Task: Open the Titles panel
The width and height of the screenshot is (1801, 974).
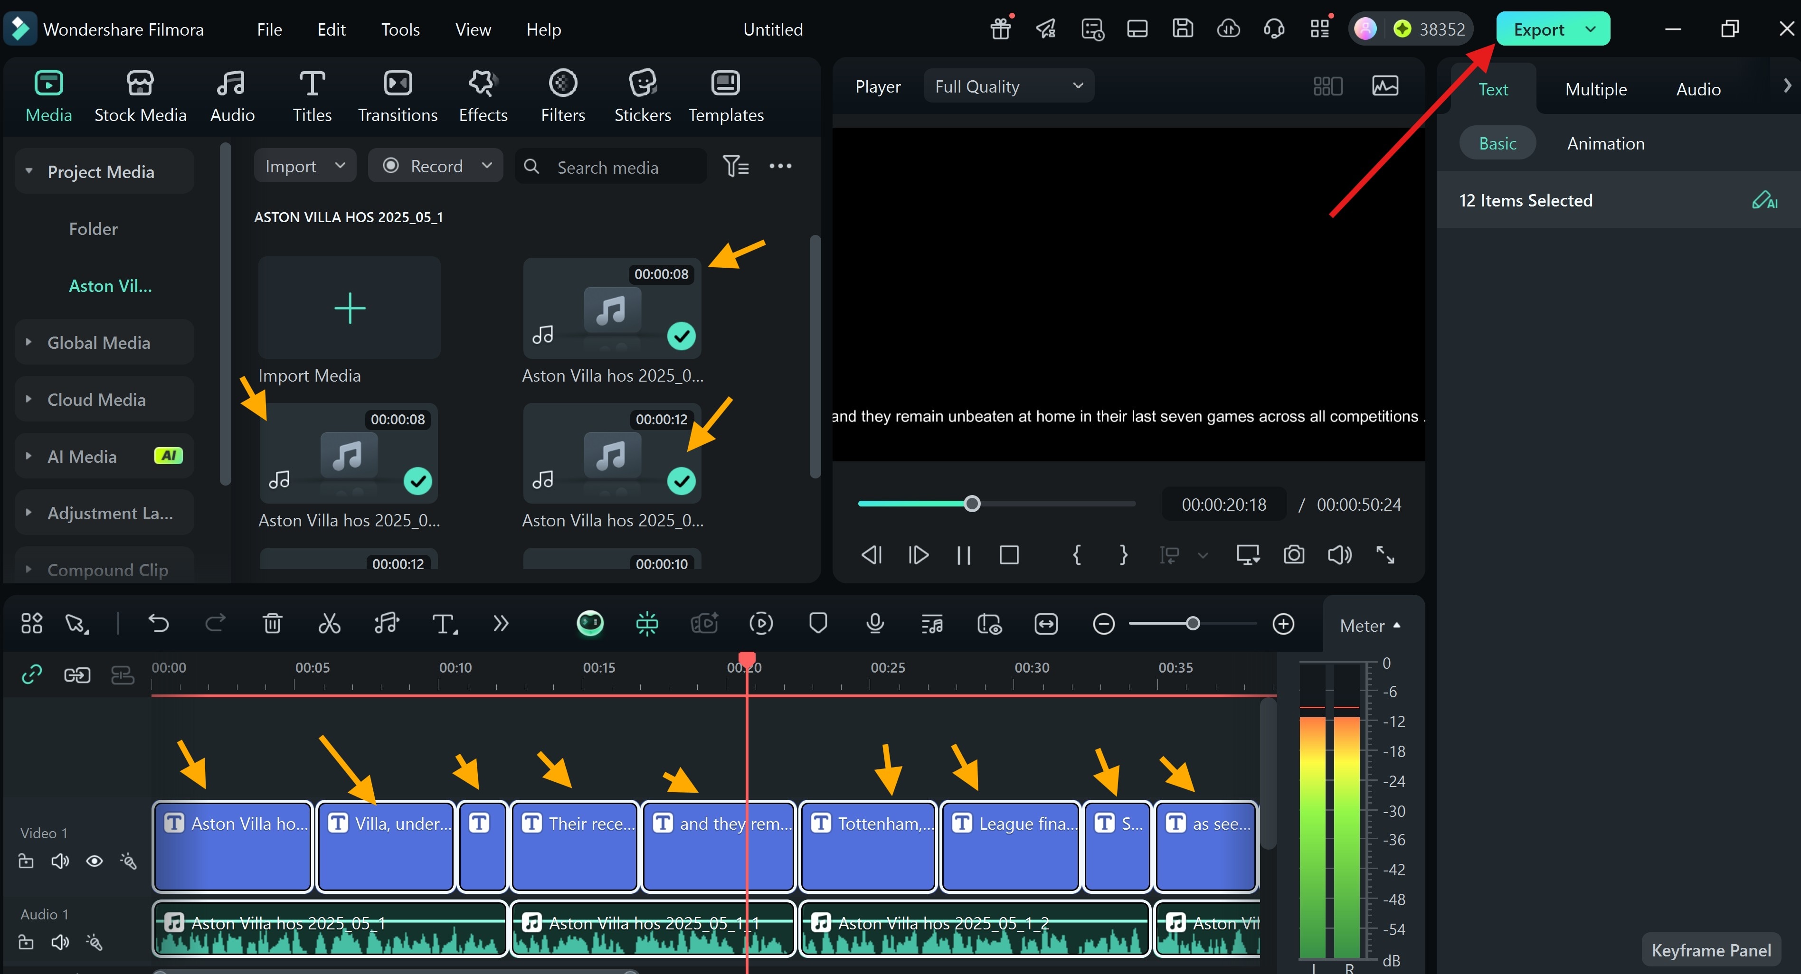Action: (312, 97)
